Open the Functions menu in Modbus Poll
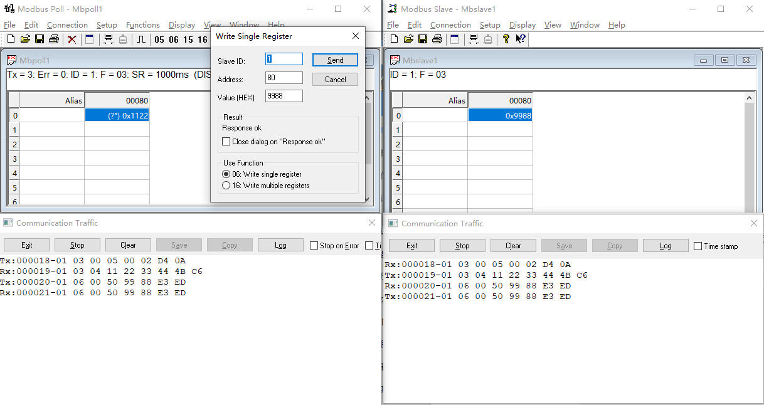Screen dimensions: 764x405 [x=142, y=25]
